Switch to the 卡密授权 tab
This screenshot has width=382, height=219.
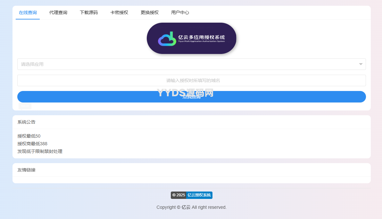119,12
